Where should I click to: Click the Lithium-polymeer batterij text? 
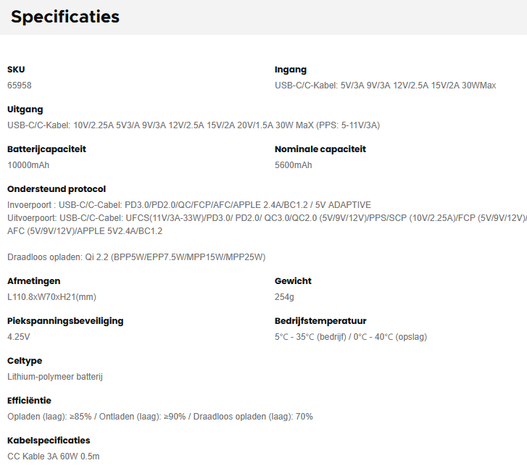[55, 377]
